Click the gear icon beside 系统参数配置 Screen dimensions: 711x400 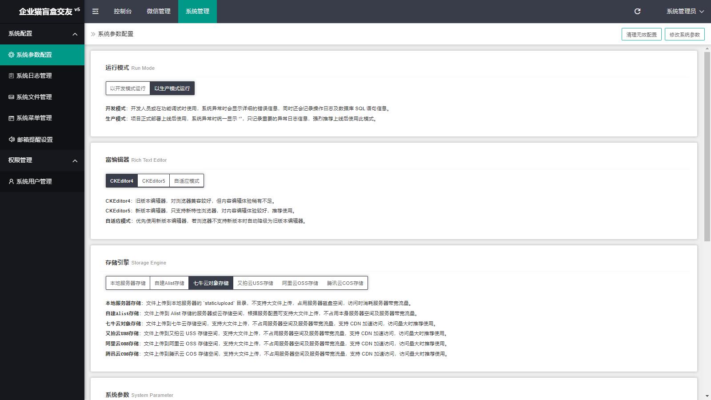[x=12, y=55]
